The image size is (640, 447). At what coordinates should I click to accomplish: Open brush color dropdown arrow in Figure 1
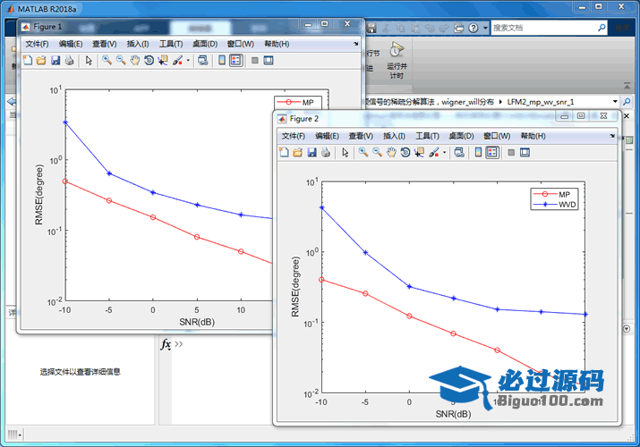[188, 60]
